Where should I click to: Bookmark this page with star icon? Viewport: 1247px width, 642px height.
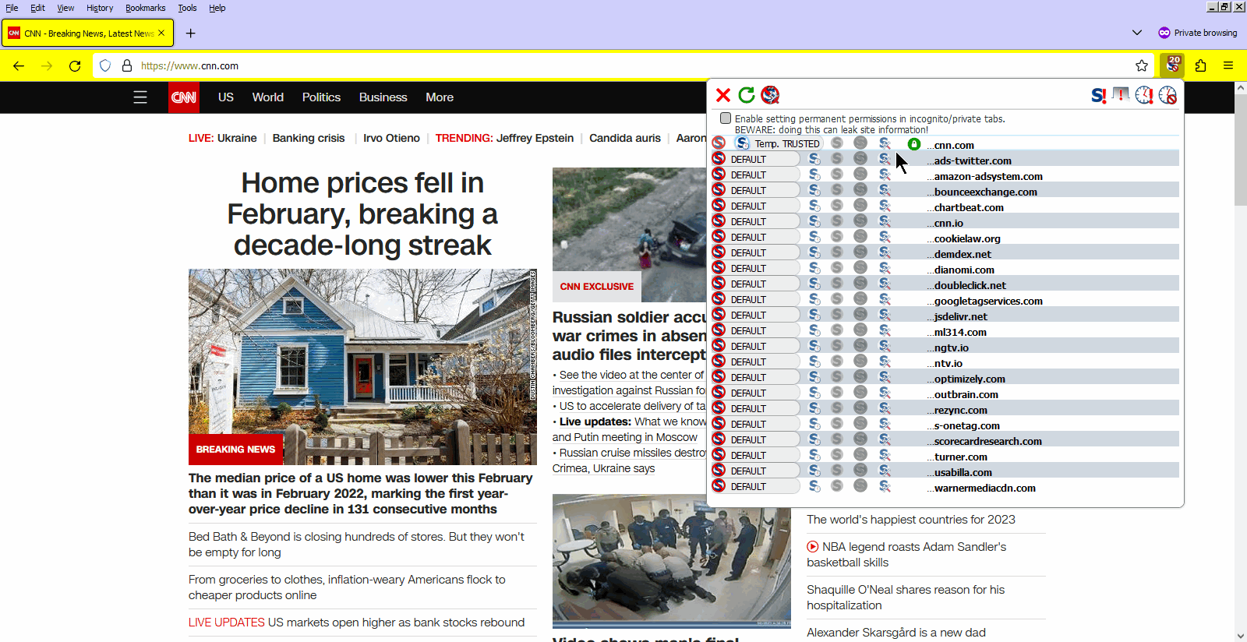click(1142, 65)
